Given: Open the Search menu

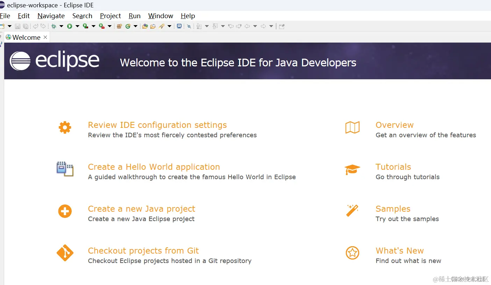Looking at the screenshot, I should pyautogui.click(x=82, y=16).
